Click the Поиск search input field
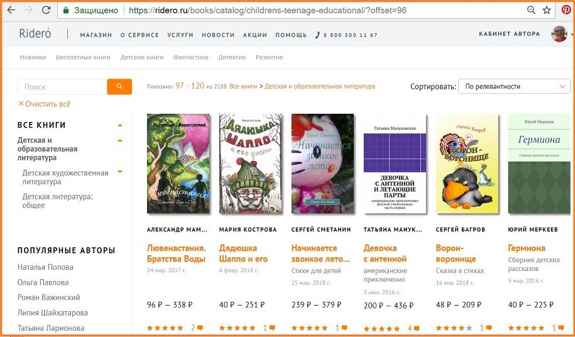The width and height of the screenshot is (575, 337). pos(62,87)
